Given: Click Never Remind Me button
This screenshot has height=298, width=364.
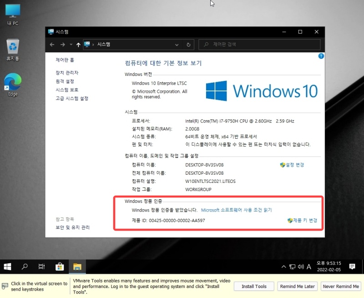Looking at the screenshot, I should point(341,286).
